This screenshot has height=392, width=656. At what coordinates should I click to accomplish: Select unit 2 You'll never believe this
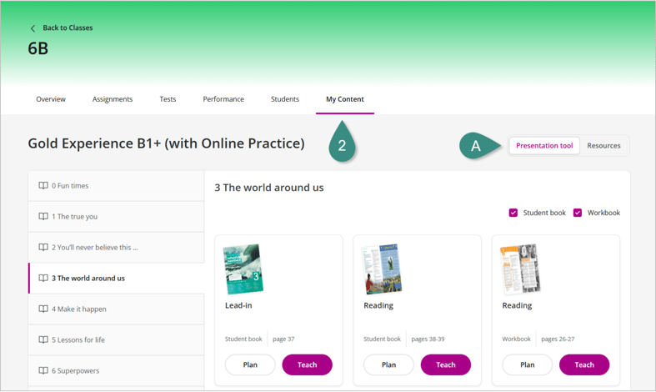tap(95, 248)
